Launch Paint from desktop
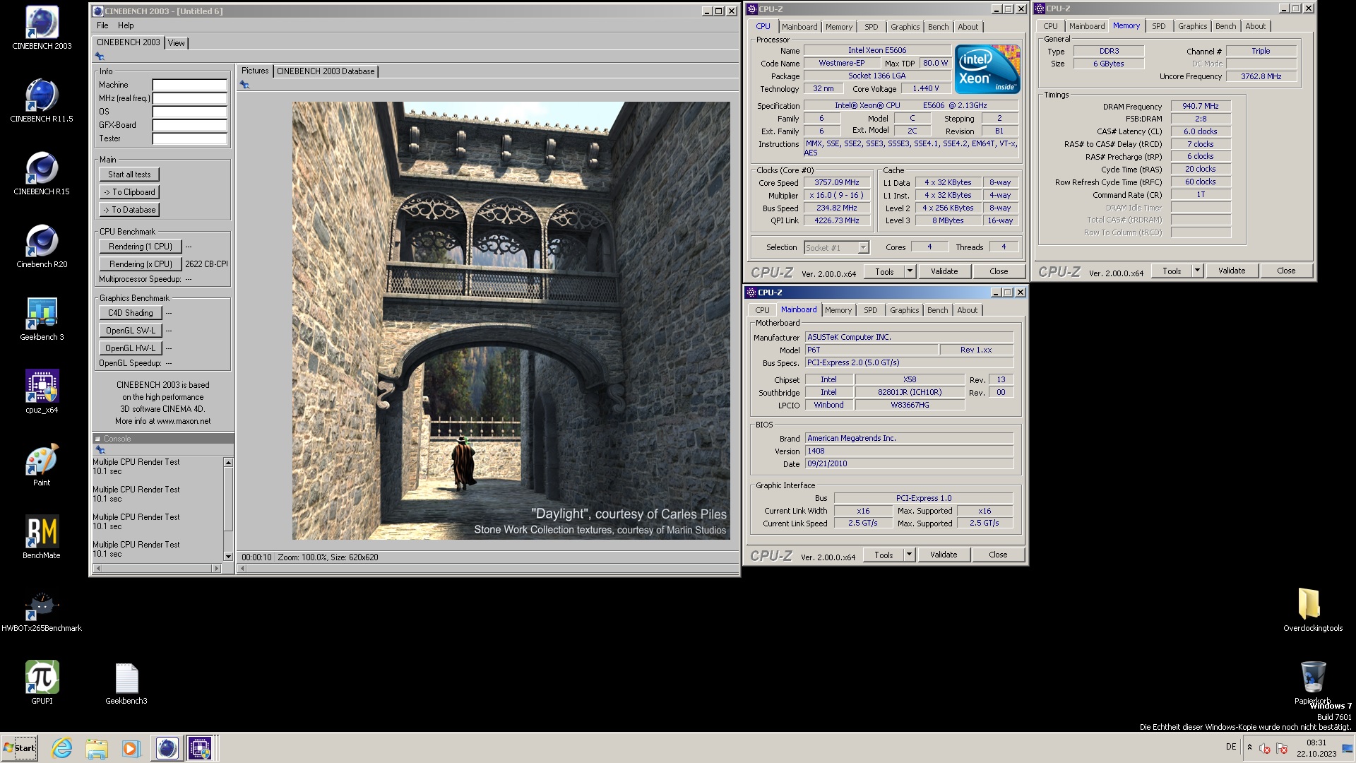Screen dimensions: 1356x763 coord(42,465)
